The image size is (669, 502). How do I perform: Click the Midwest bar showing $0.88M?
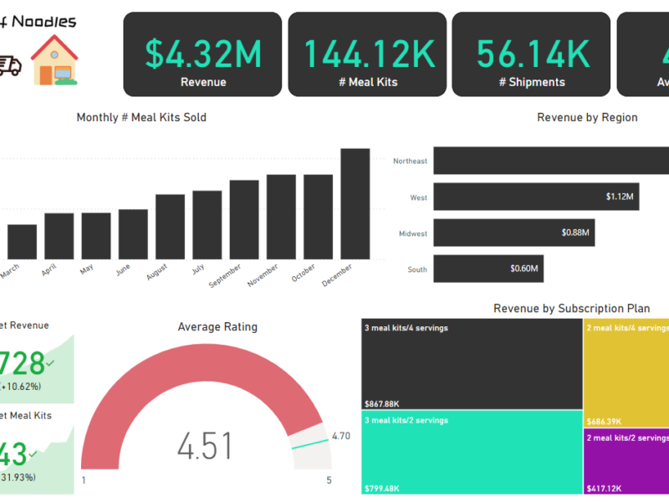[x=513, y=233]
